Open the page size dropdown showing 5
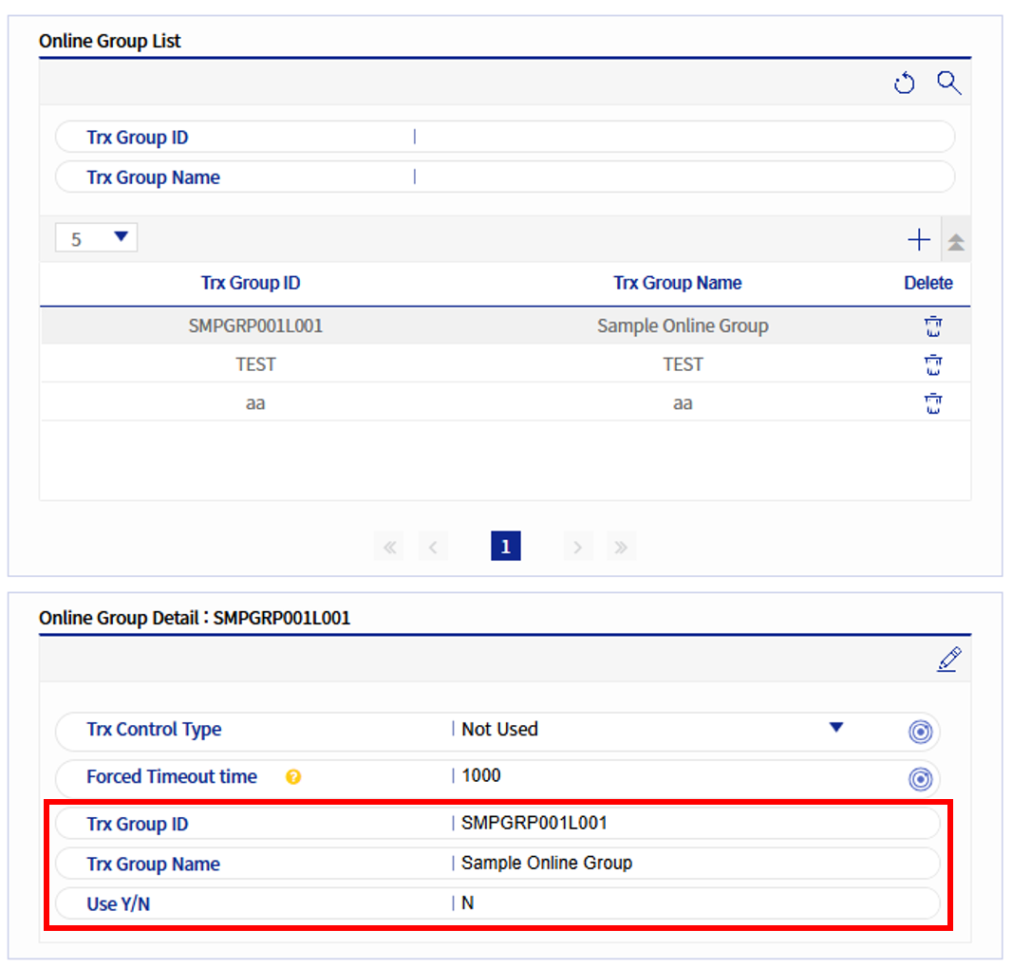Screen dimensions: 1012x967 (x=97, y=238)
